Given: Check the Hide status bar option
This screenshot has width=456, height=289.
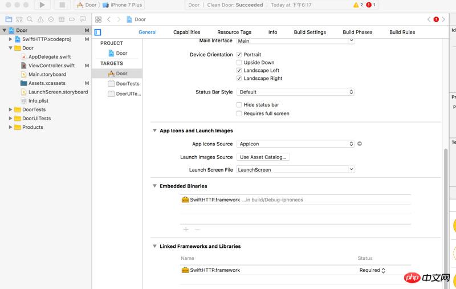Looking at the screenshot, I should point(239,105).
